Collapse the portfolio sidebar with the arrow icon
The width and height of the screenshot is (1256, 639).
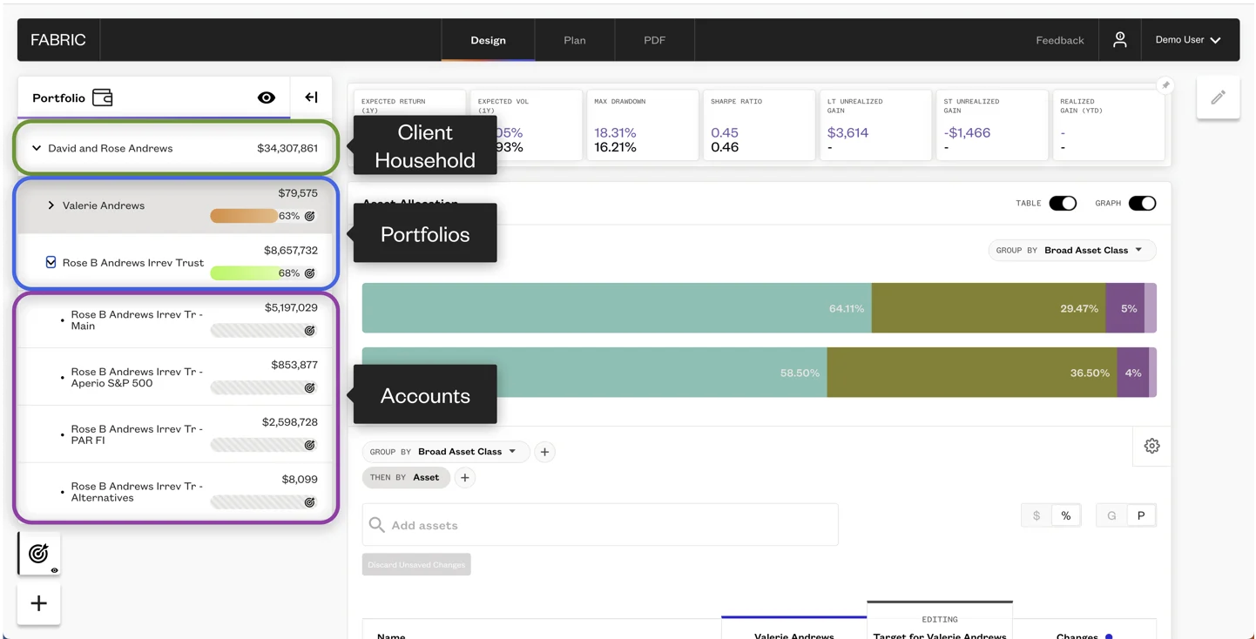[x=310, y=98]
